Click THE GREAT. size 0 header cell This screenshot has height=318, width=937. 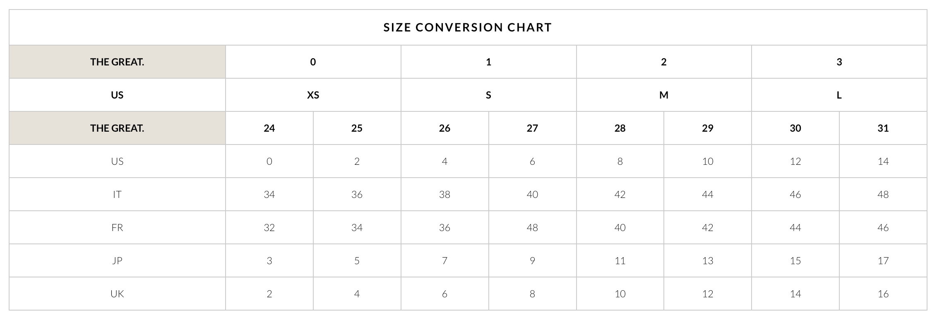(x=313, y=62)
